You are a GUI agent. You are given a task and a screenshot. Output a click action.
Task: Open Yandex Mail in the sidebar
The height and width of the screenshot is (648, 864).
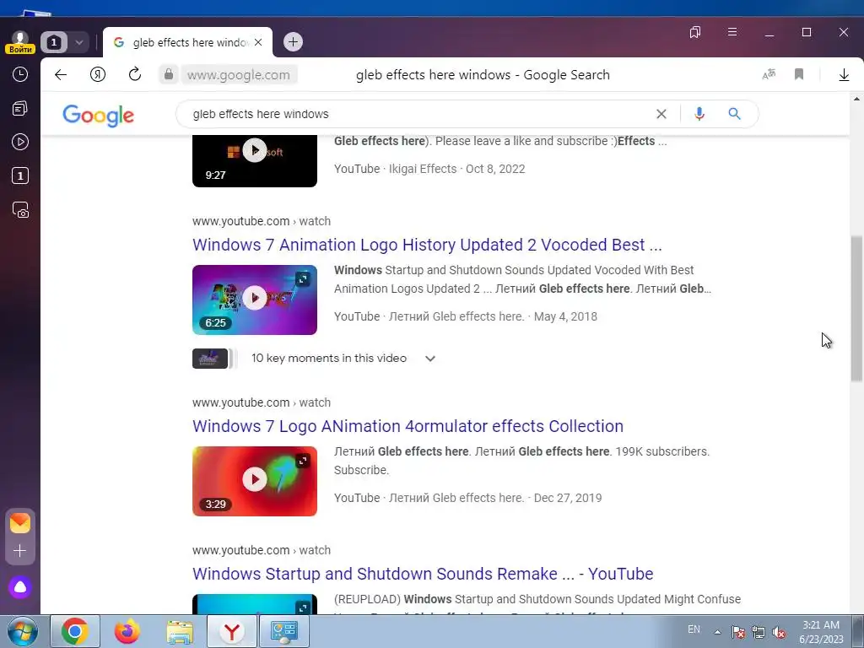tap(20, 523)
